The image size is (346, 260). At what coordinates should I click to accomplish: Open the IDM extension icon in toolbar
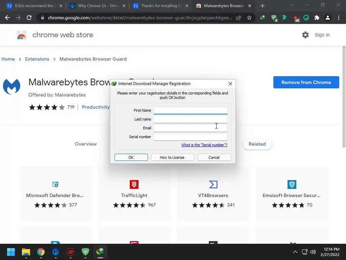tap(263, 18)
